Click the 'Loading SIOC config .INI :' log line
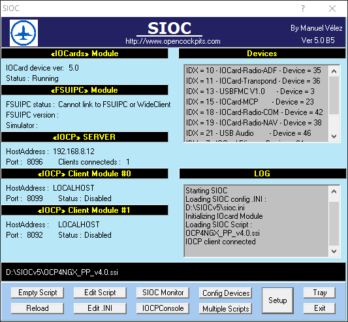Viewport: 348px width, 322px height. [x=226, y=199]
